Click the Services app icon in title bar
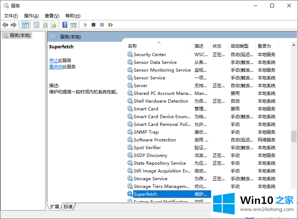298x219 pixels. [6, 6]
